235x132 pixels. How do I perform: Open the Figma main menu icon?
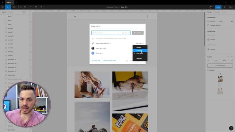click(3, 7)
